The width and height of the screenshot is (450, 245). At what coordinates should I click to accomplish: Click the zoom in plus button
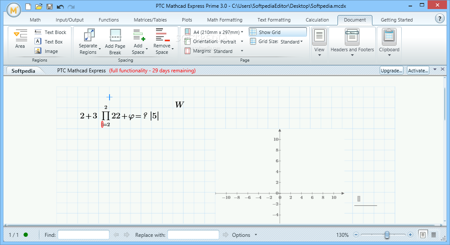[410, 235]
